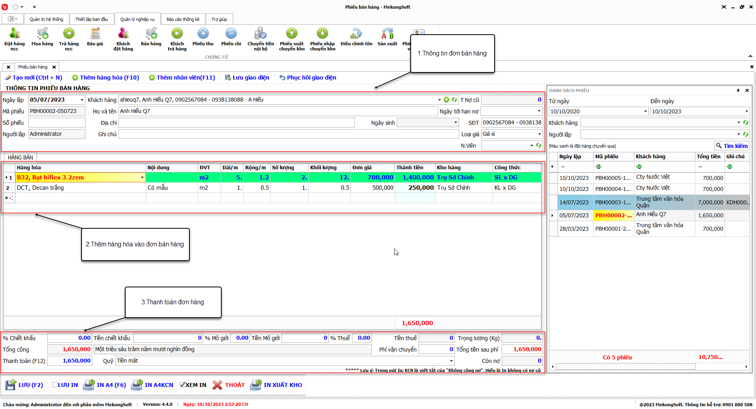The width and height of the screenshot is (756, 409).
Task: Click the LƯU (F2) save button
Action: tap(24, 385)
